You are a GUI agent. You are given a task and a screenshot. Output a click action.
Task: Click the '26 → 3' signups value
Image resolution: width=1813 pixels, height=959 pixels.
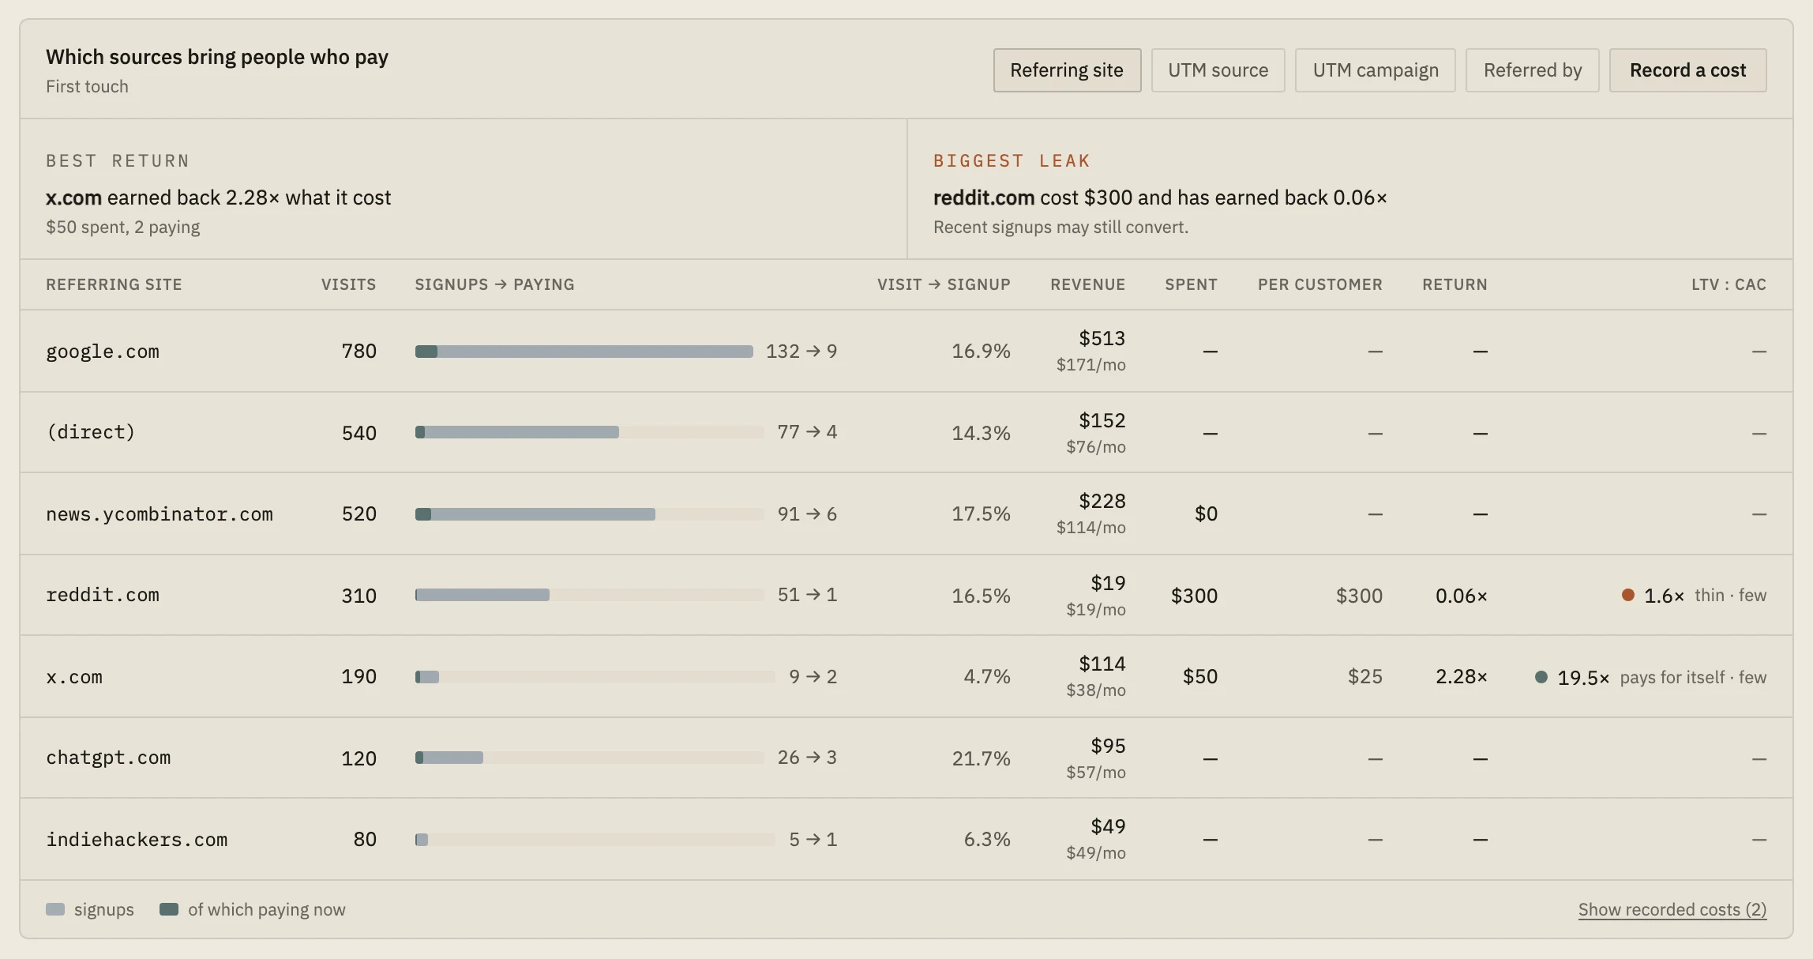[807, 758]
